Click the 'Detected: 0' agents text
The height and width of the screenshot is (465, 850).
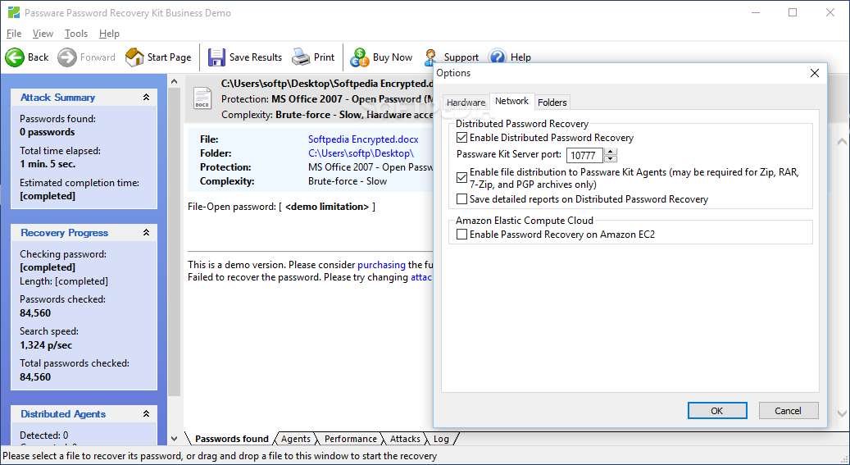pos(44,435)
